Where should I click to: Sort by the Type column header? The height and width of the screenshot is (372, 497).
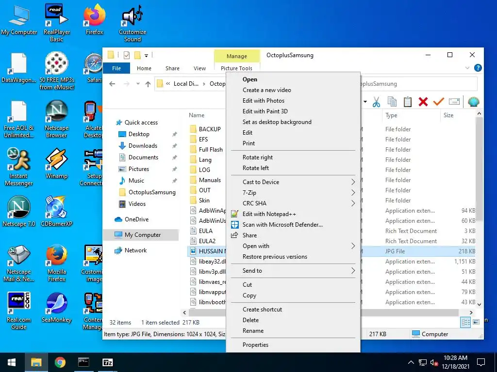coord(391,115)
